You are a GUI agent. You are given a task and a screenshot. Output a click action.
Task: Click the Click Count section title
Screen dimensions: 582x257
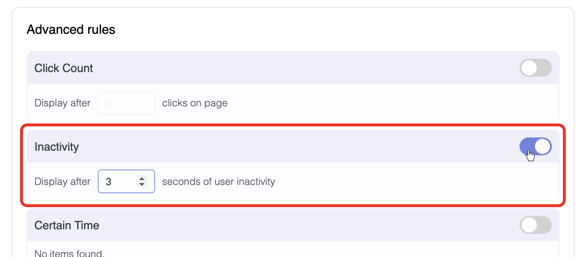63,68
